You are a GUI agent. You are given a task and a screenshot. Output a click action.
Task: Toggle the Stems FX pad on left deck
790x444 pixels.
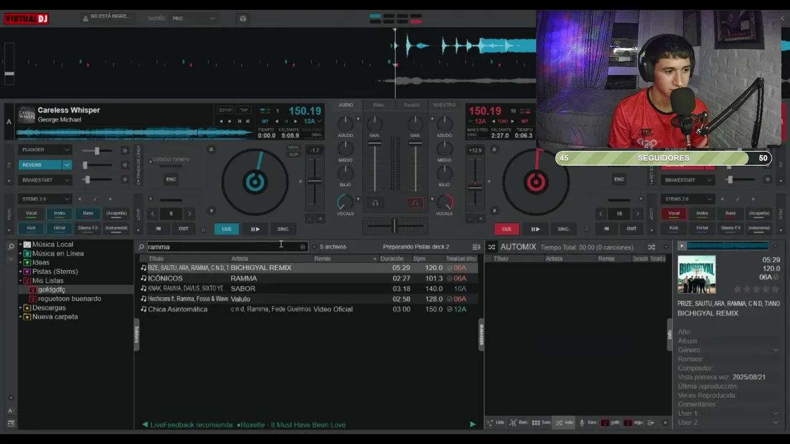(x=88, y=228)
